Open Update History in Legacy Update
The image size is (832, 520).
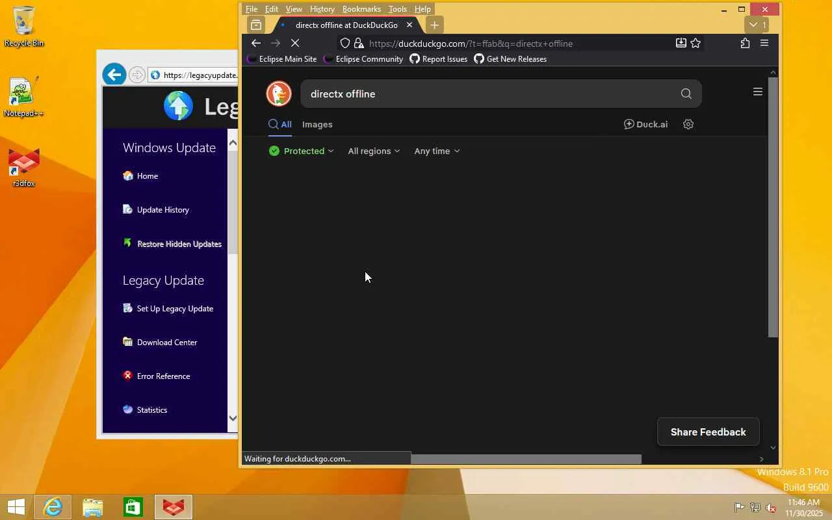[x=156, y=210]
